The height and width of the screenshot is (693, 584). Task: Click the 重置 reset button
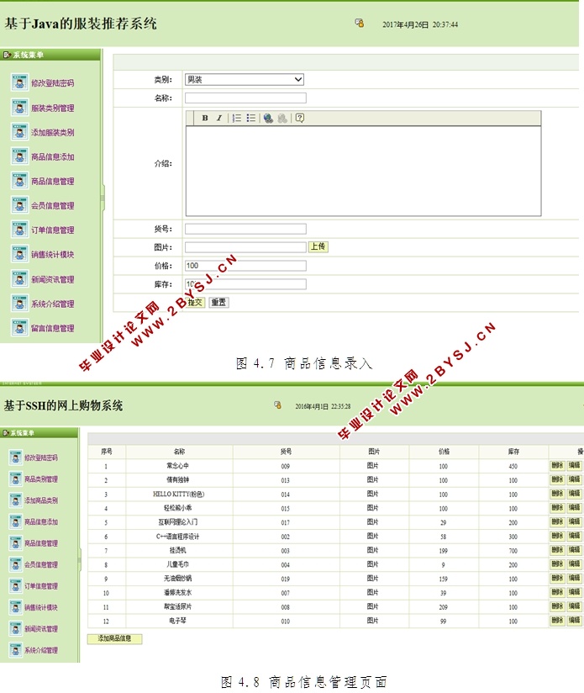218,302
